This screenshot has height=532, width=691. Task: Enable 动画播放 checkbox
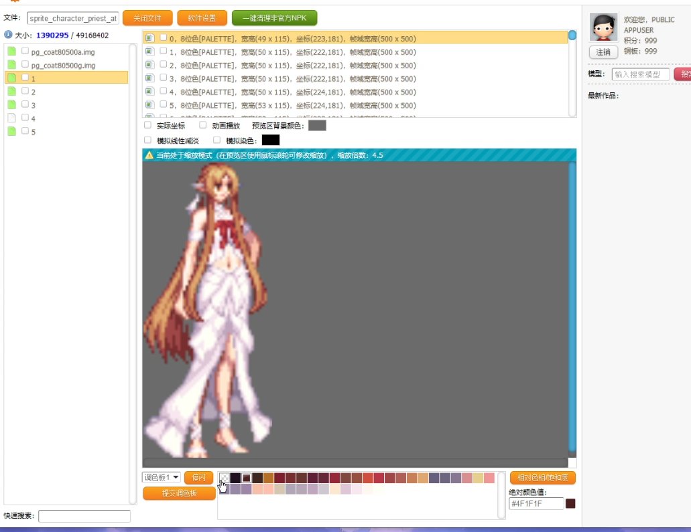[202, 125]
